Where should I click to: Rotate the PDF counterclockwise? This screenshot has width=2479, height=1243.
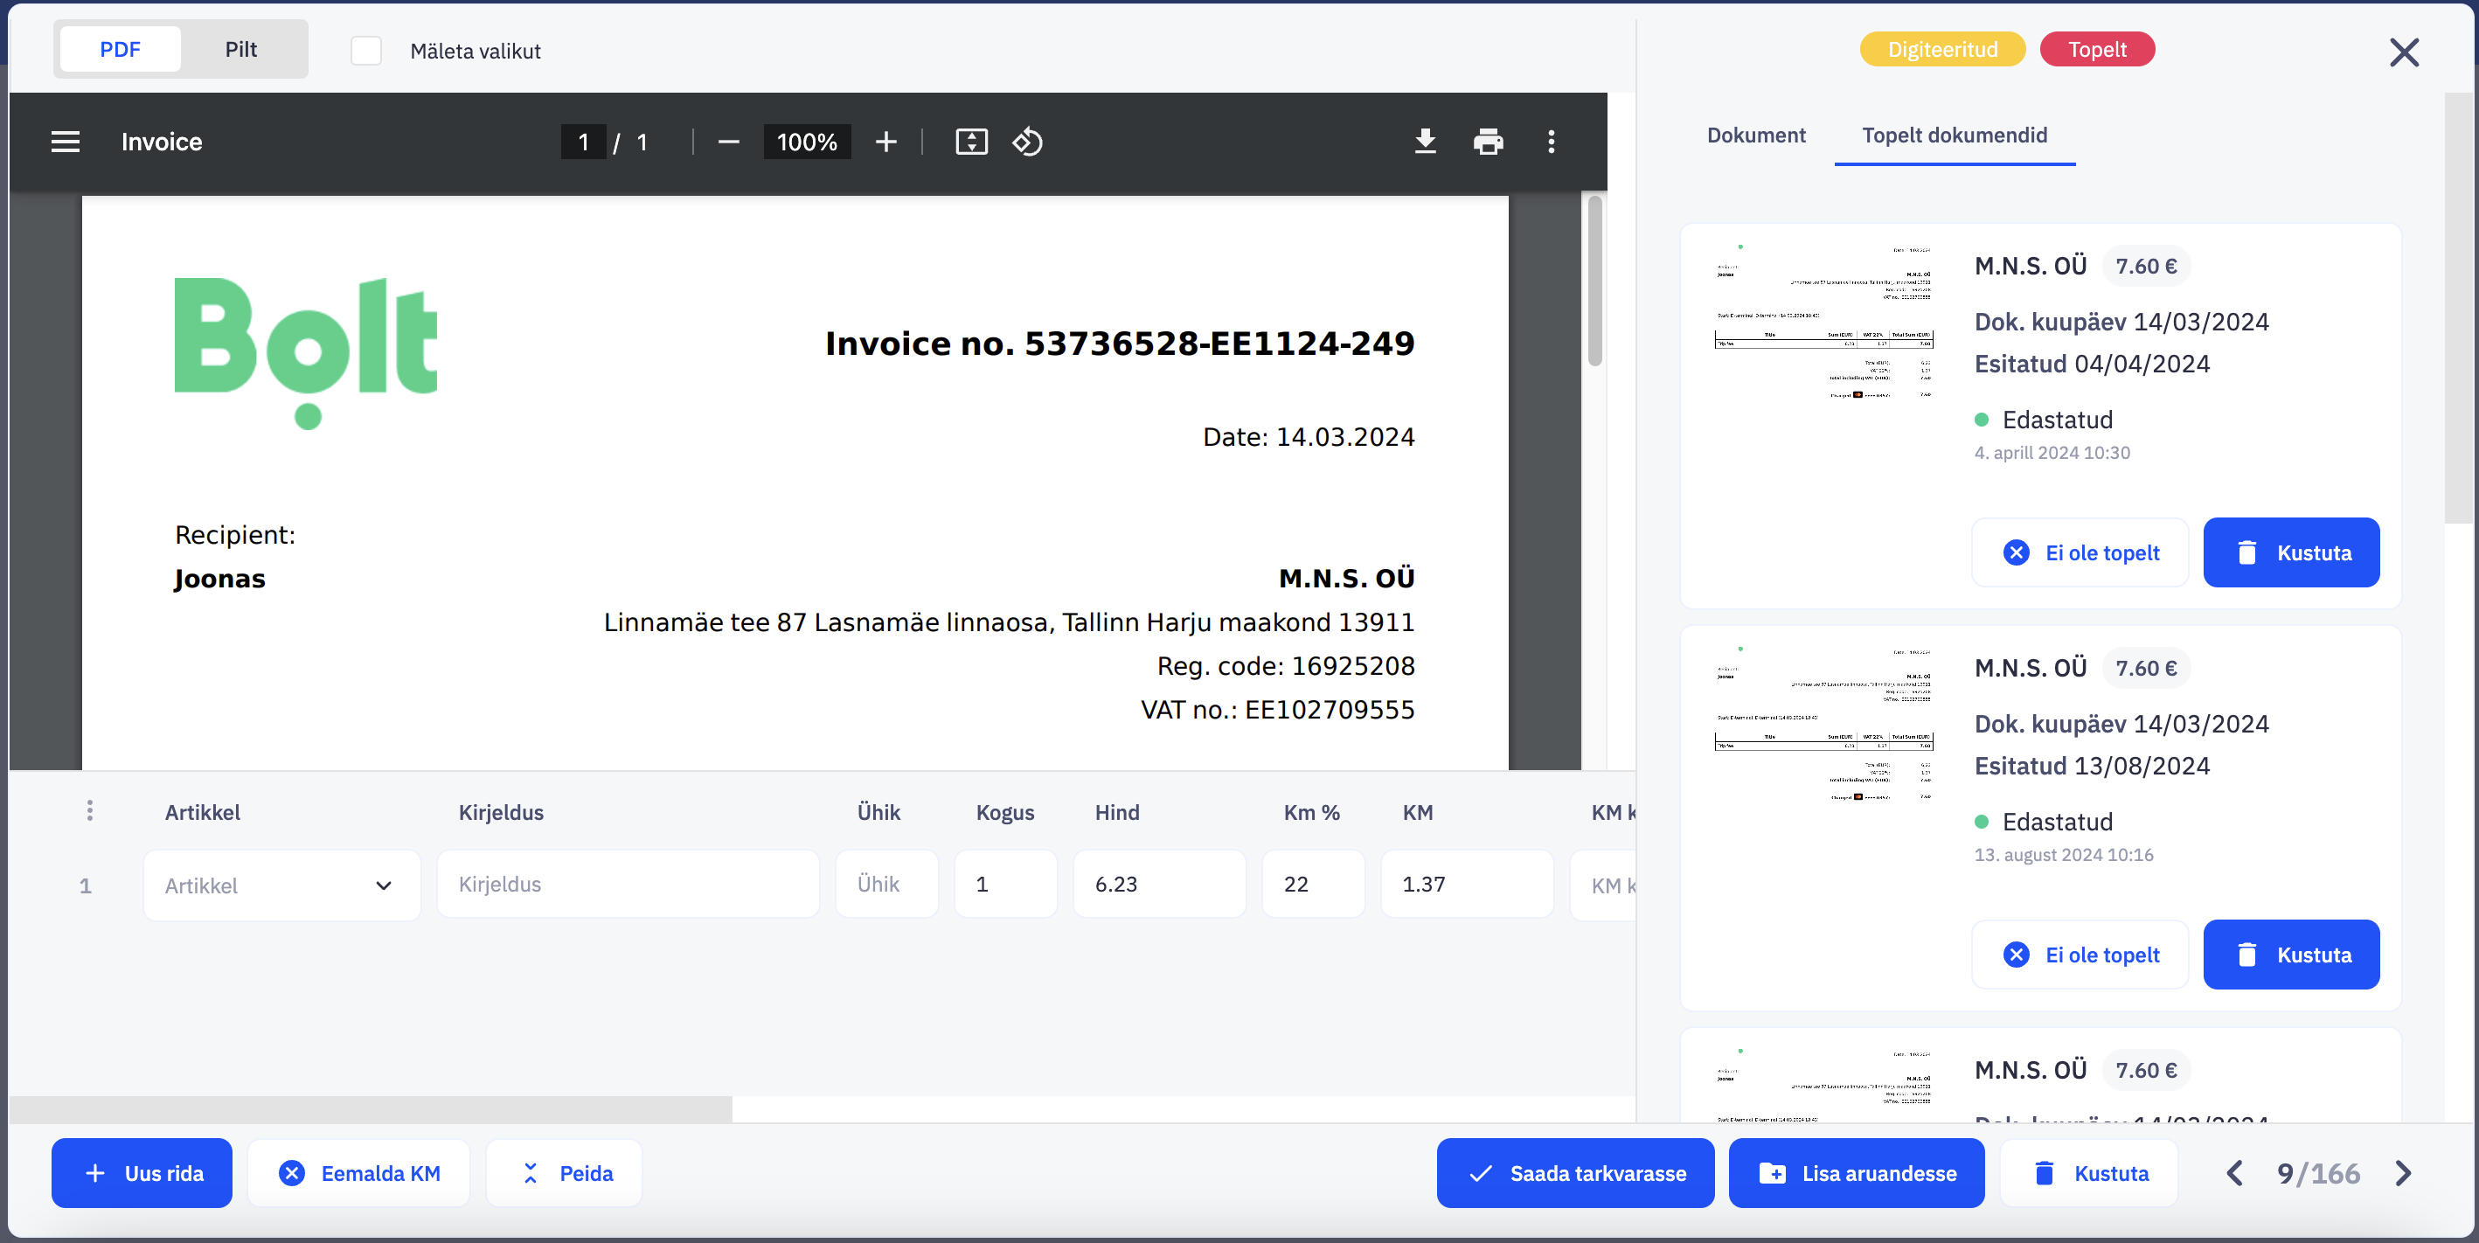tap(1028, 142)
